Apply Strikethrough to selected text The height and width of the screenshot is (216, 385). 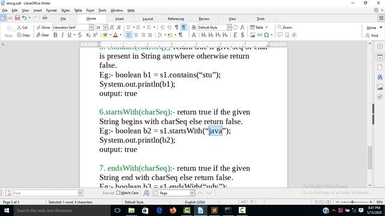pyautogui.click(x=80, y=35)
